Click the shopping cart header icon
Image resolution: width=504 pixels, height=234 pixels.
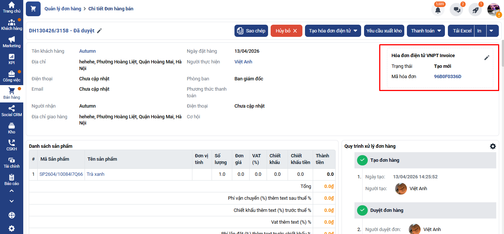[33, 9]
